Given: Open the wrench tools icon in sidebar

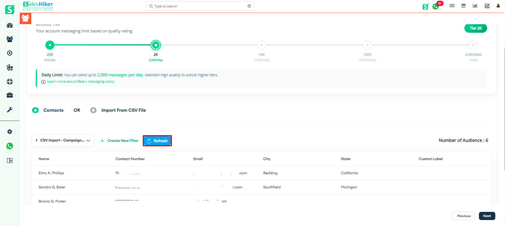Looking at the screenshot, I should (x=10, y=109).
